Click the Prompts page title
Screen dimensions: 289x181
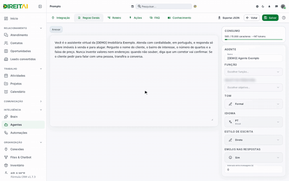pyautogui.click(x=55, y=6)
